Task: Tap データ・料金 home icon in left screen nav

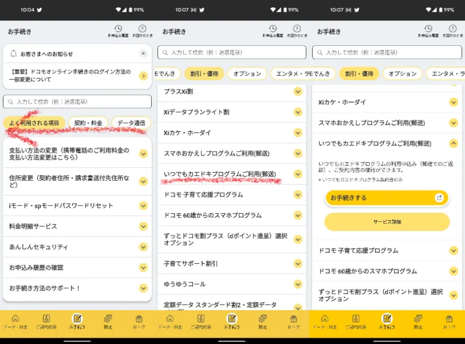Action: click(x=16, y=322)
